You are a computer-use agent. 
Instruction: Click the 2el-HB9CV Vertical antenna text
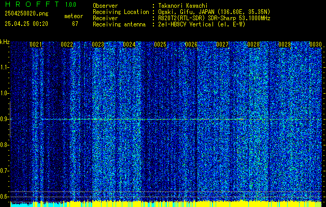coord(202,24)
